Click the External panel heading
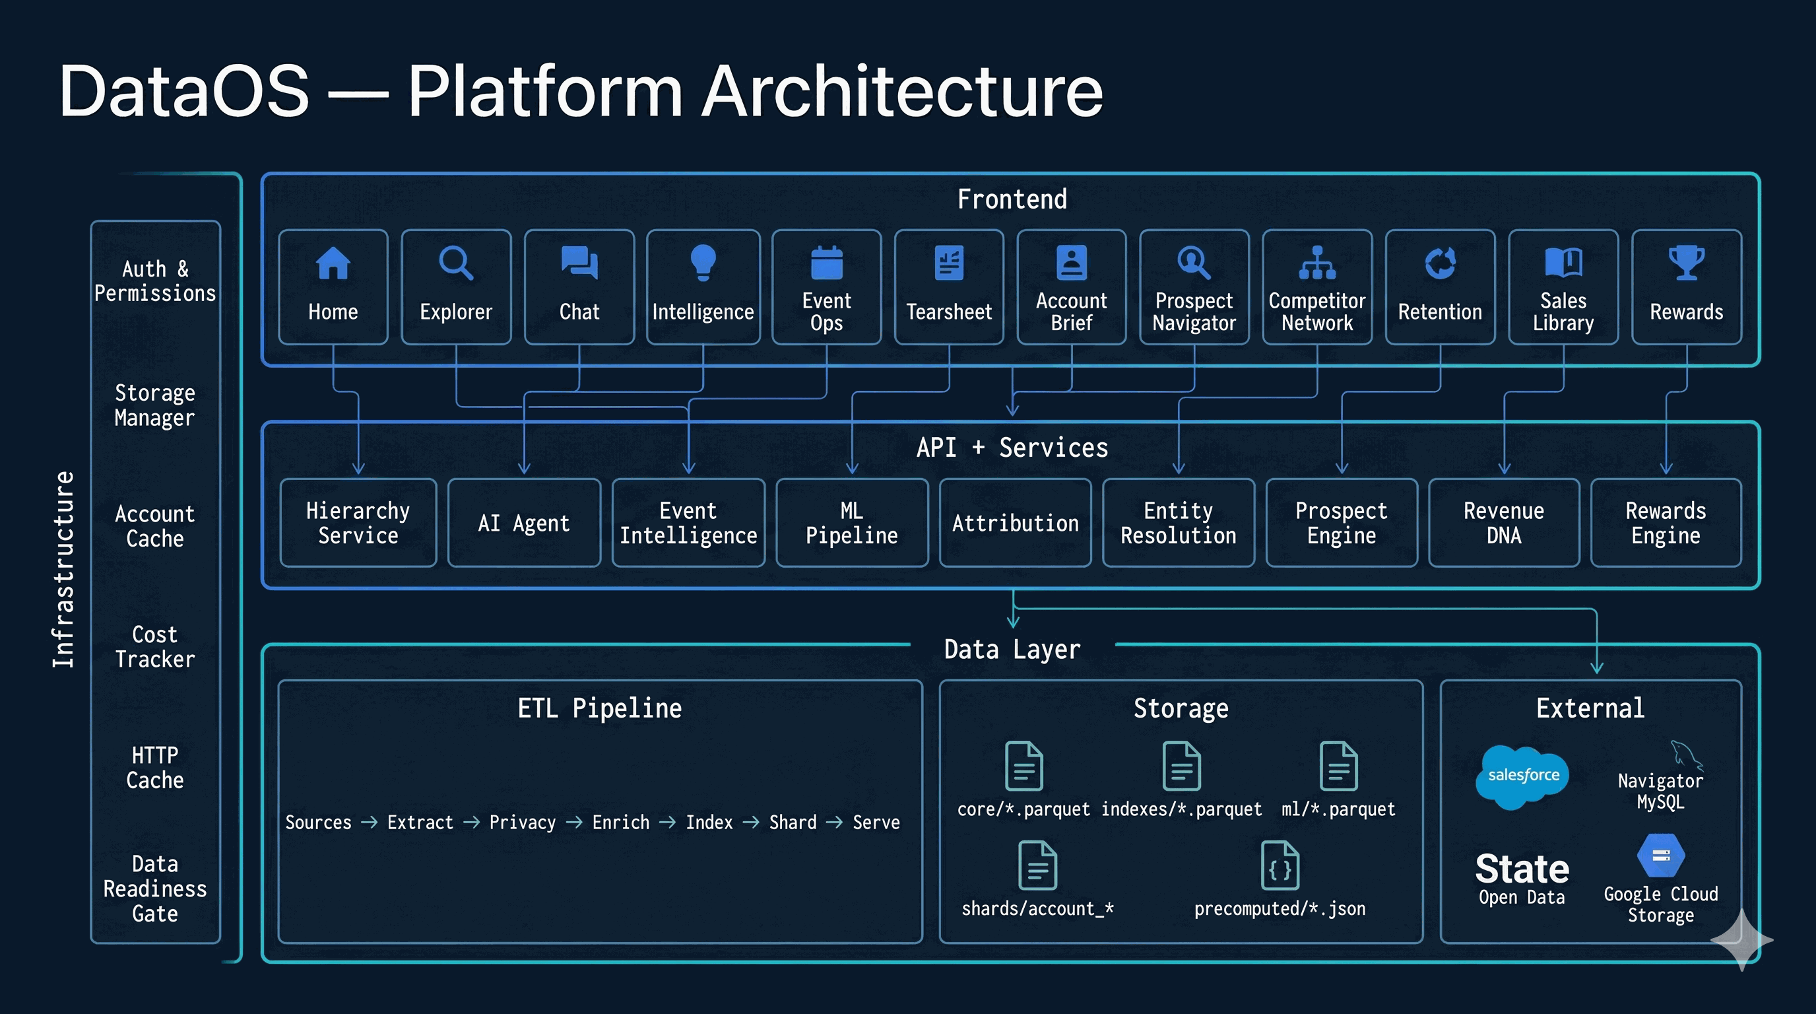 [1590, 708]
